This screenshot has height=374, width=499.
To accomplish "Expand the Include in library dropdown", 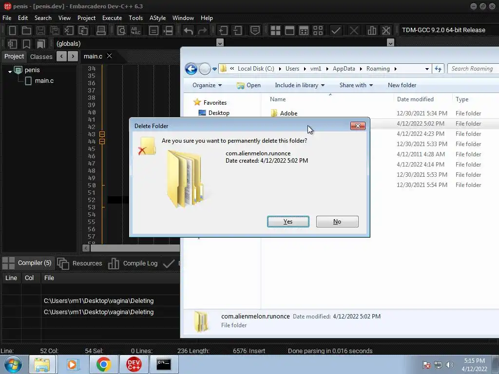I will tap(300, 85).
